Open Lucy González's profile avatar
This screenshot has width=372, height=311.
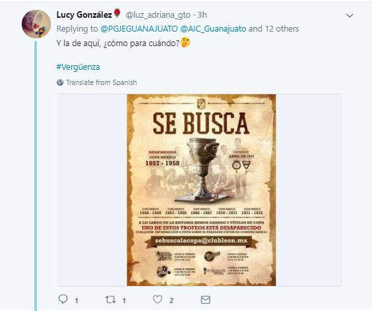(36, 24)
